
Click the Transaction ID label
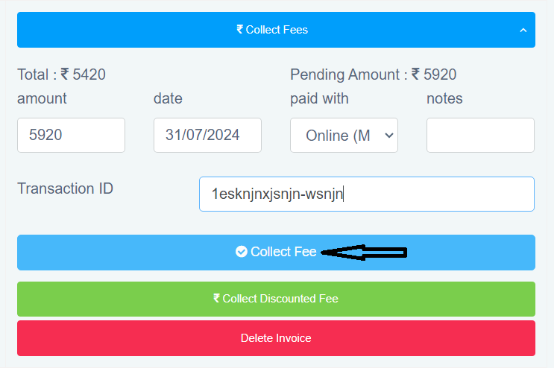tap(65, 188)
